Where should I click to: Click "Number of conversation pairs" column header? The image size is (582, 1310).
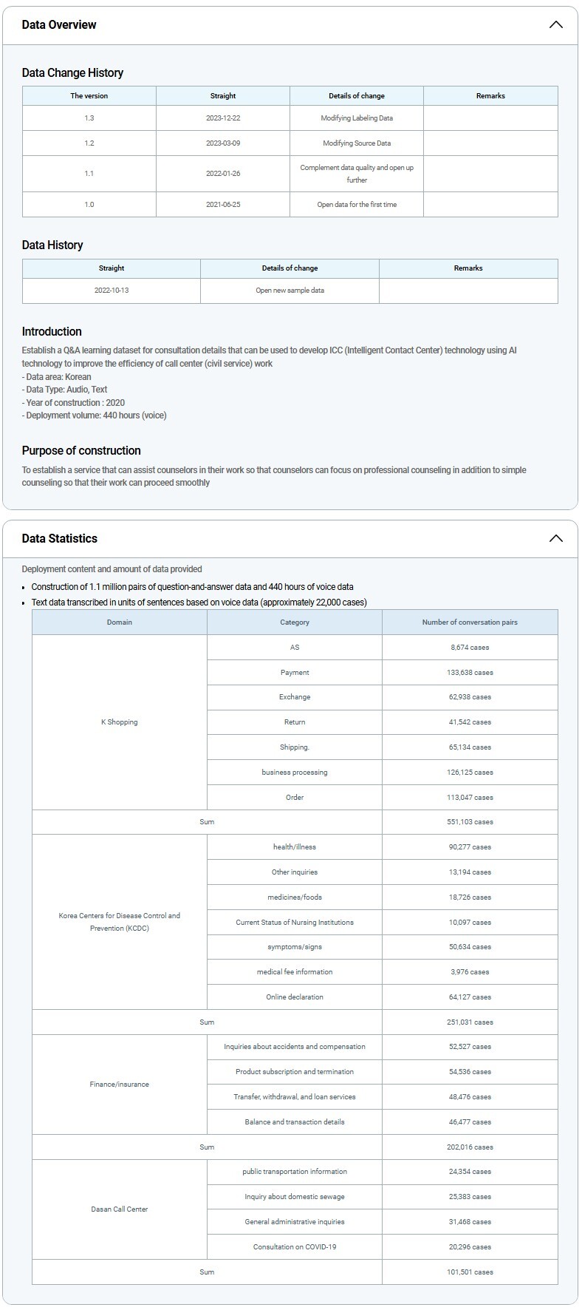[470, 622]
